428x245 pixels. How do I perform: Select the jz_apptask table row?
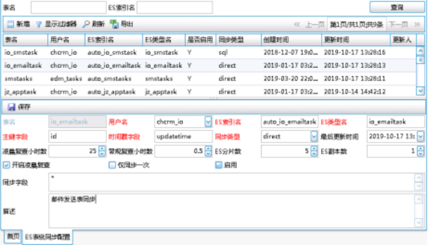(x=209, y=92)
